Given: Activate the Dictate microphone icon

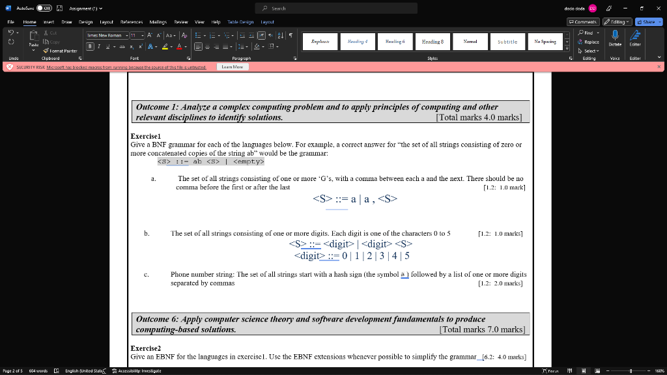Looking at the screenshot, I should (615, 34).
